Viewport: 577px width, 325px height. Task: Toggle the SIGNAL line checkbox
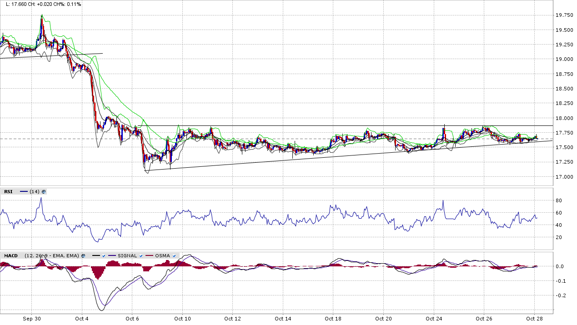[141, 256]
